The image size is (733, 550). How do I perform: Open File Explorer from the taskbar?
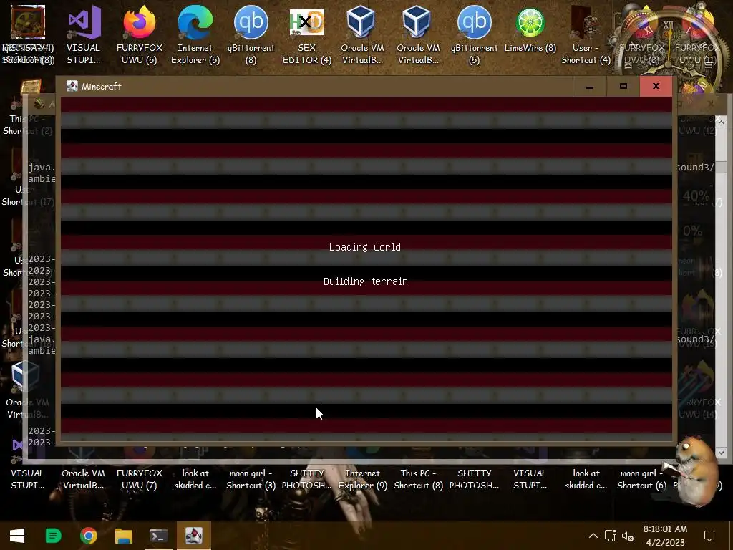point(124,536)
